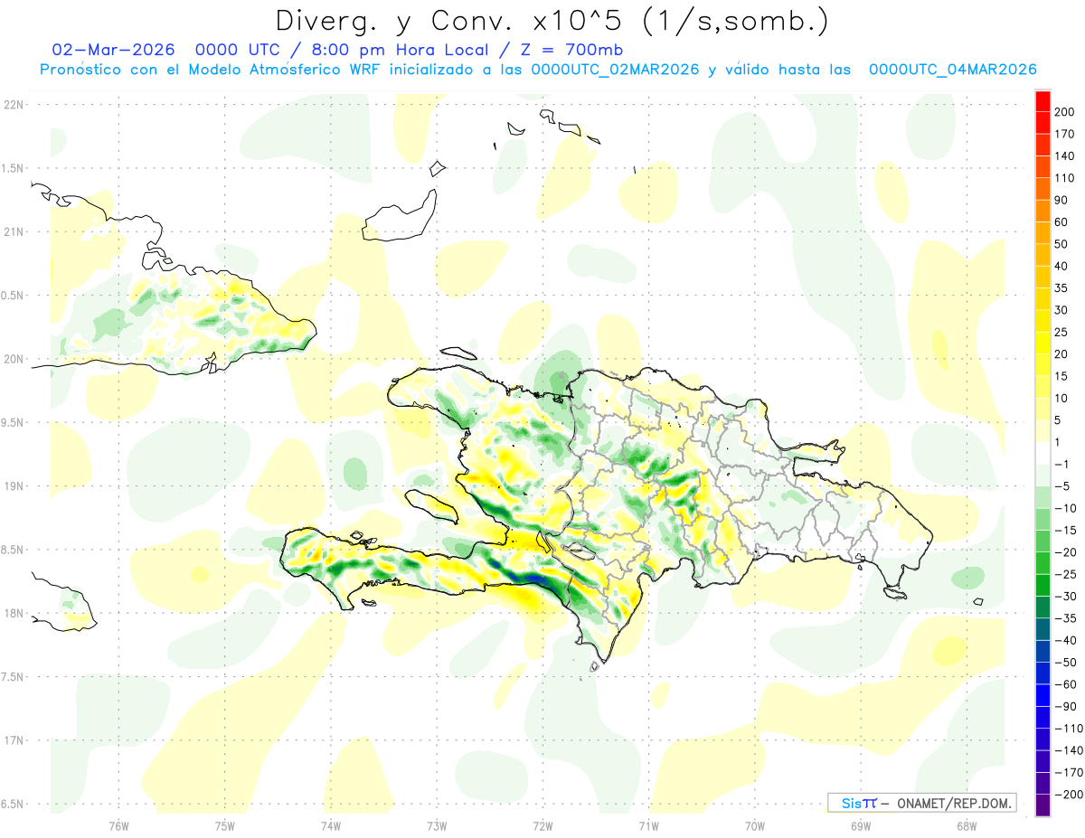Click the '0.5N' latitude label

[x=14, y=296]
